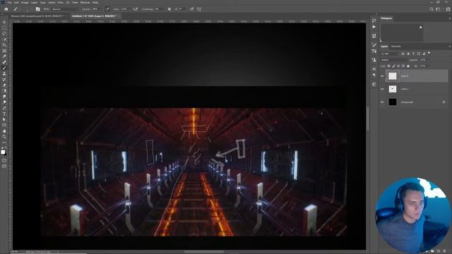The height and width of the screenshot is (254, 452).
Task: Toggle lock image pixels brush icon
Action: coord(393,66)
